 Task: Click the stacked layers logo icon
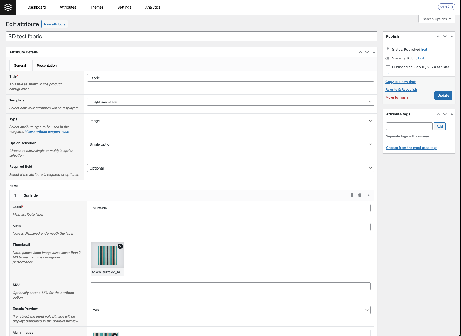(x=8, y=7)
